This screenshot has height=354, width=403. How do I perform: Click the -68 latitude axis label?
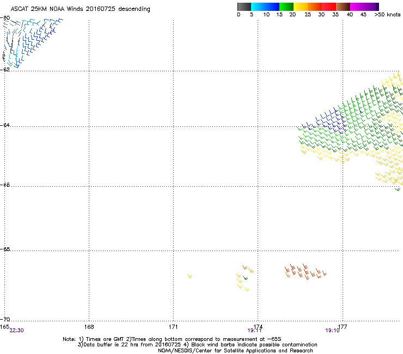click(x=5, y=249)
